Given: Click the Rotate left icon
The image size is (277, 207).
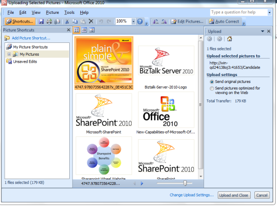Looking at the screenshot, I should click(156, 22).
